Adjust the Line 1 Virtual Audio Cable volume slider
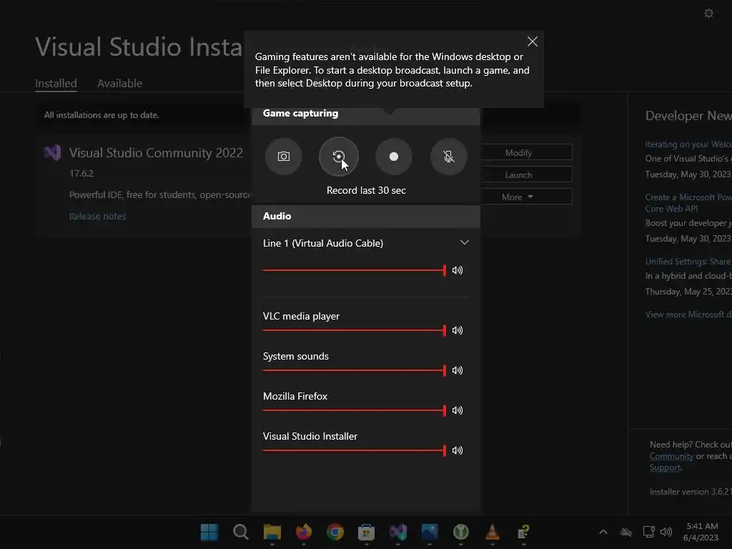This screenshot has width=732, height=549. click(x=355, y=269)
